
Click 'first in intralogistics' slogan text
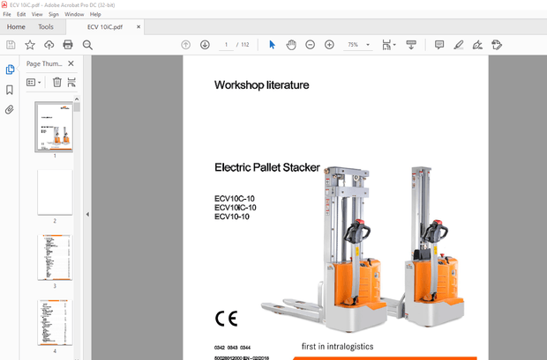click(337, 347)
